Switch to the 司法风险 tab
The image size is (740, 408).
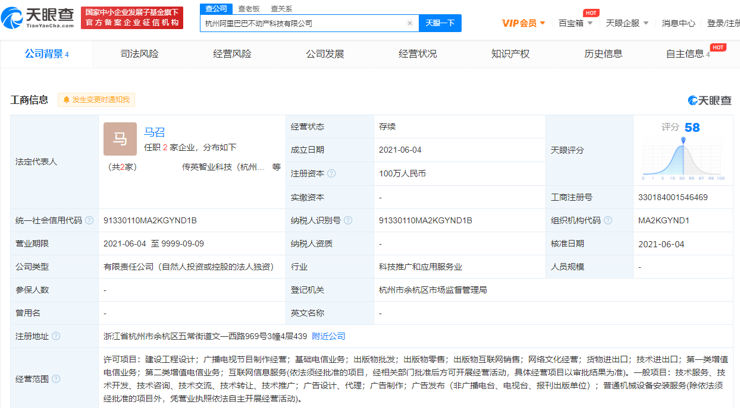139,54
